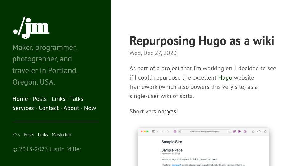Open the Contact page
Screen dimensions: 296x166
point(49,108)
